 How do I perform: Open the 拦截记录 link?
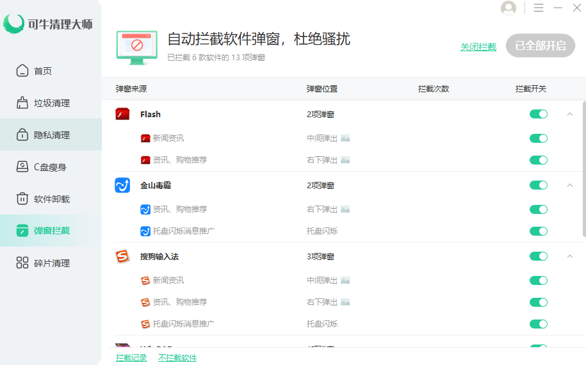(x=131, y=358)
